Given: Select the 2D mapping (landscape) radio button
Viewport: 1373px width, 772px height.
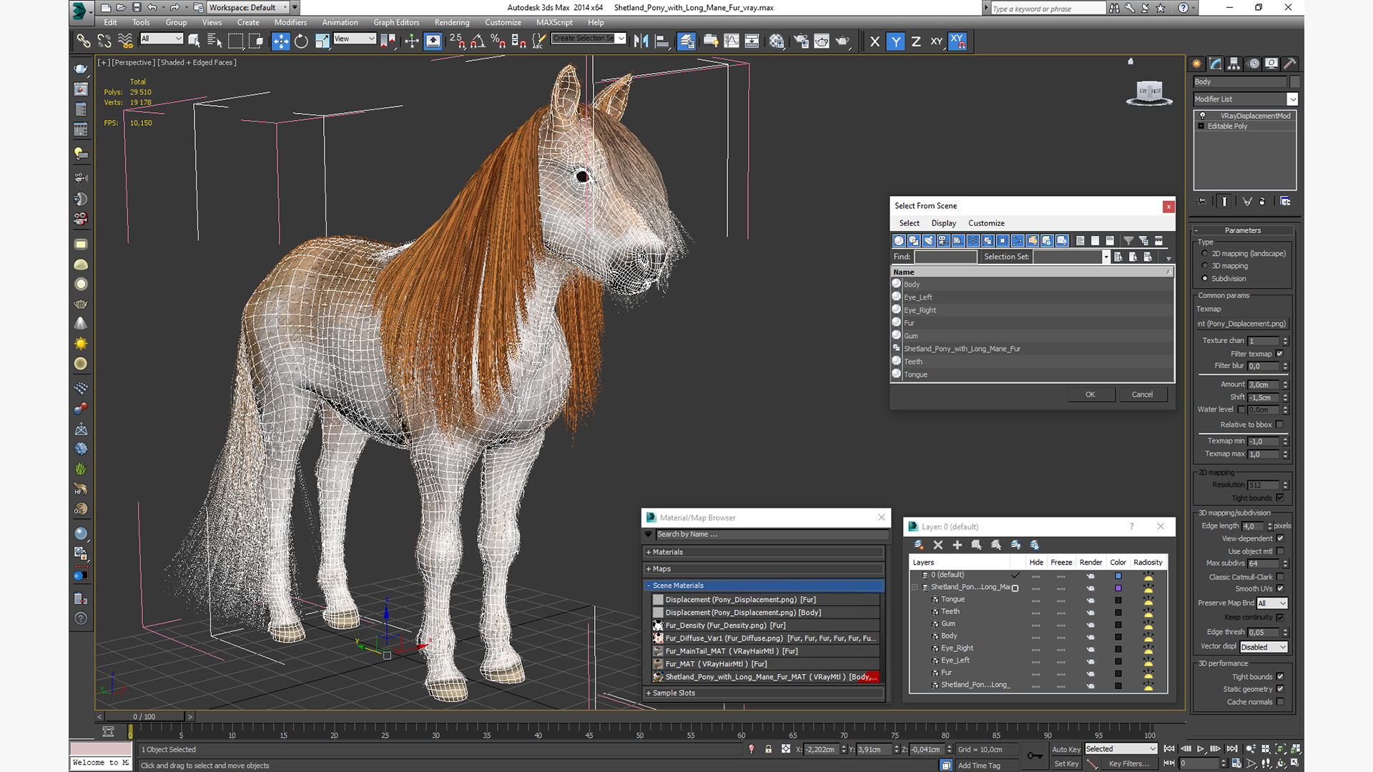Looking at the screenshot, I should coord(1205,254).
